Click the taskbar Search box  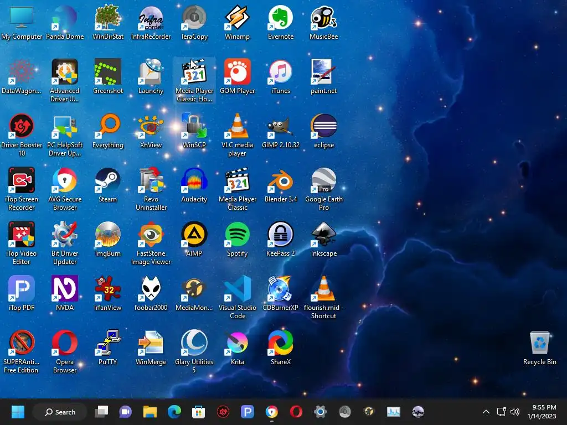coord(60,412)
